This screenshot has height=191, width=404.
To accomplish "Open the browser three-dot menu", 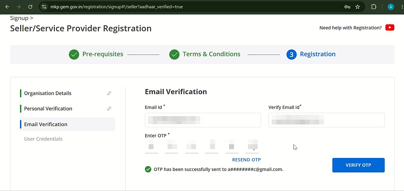I will click(x=402, y=7).
